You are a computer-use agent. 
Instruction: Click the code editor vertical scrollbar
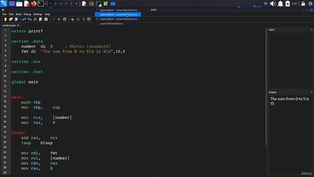(x=266, y=87)
